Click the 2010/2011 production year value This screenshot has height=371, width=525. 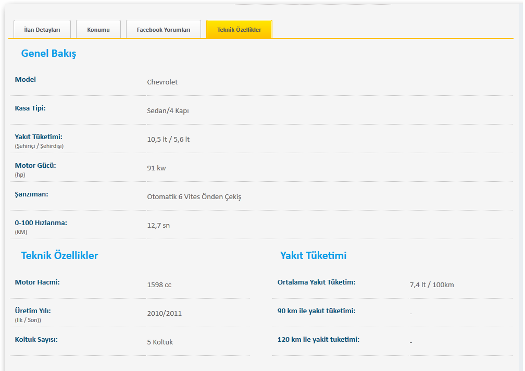point(164,314)
